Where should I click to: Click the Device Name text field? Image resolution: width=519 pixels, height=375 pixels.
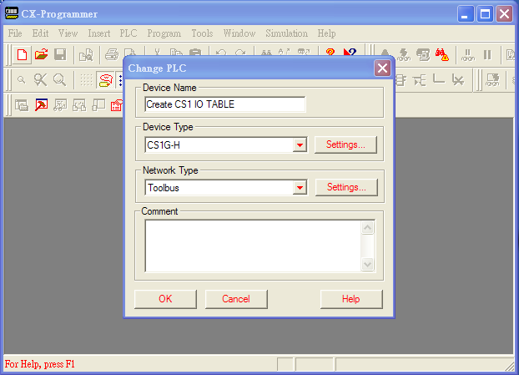(x=224, y=104)
